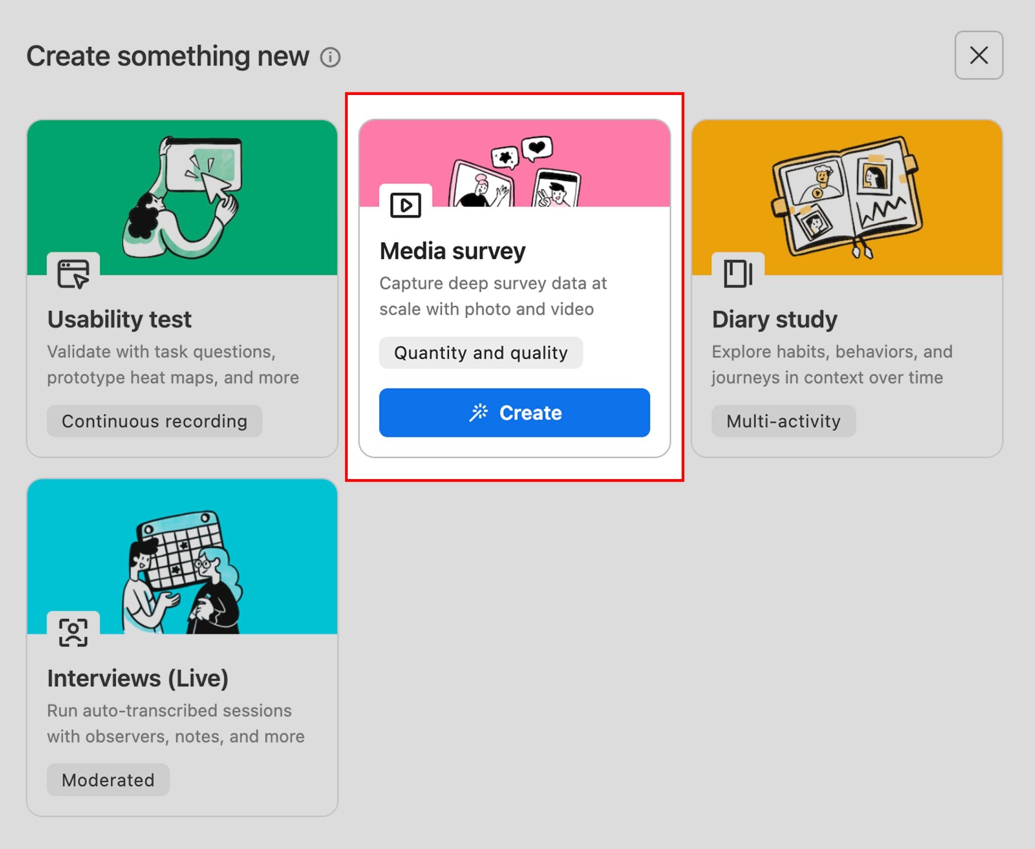The image size is (1035, 849).
Task: Click the Media survey heading
Action: tap(452, 251)
